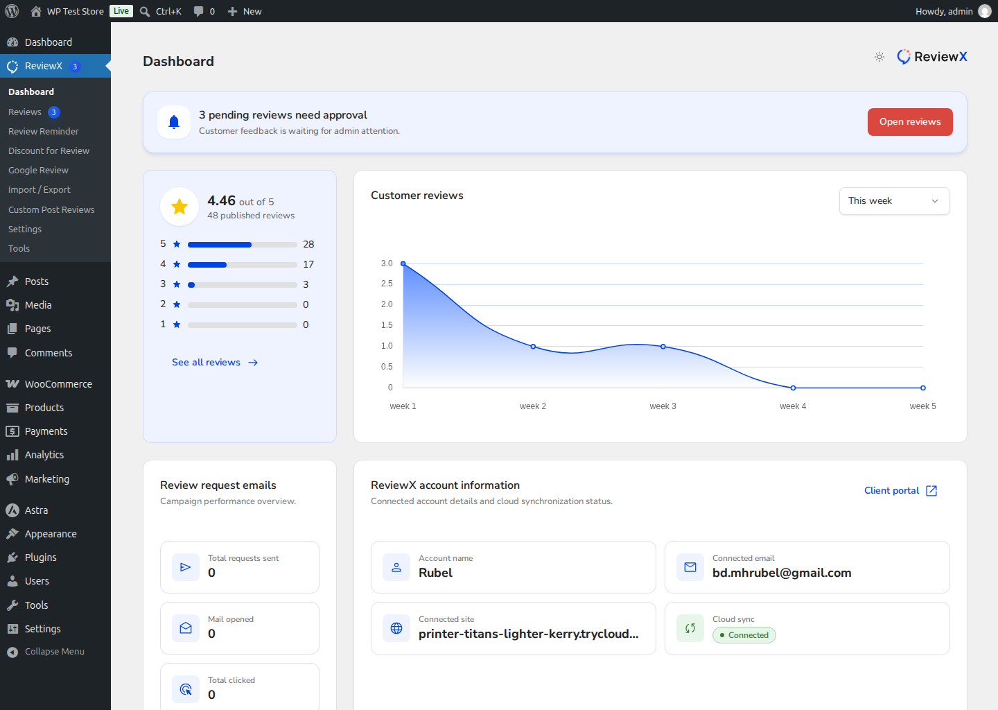Viewport: 998px width, 710px height.
Task: Click the New plus icon in the admin bar
Action: (233, 11)
